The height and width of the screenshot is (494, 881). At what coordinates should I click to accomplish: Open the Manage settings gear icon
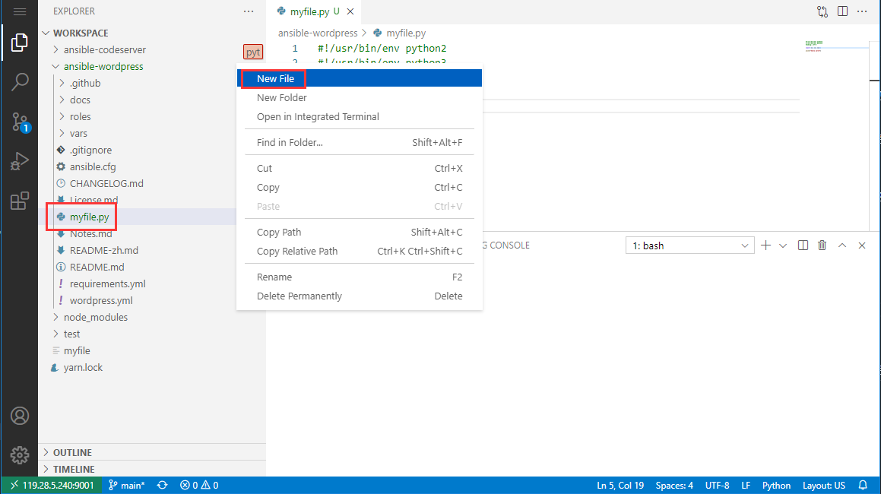[20, 454]
